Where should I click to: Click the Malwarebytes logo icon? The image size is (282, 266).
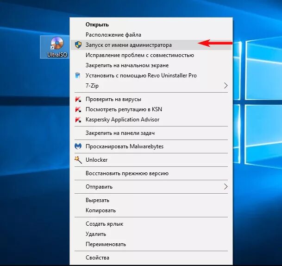tap(78, 146)
